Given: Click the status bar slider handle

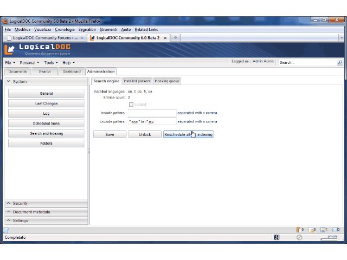Looking at the screenshot, I should pyautogui.click(x=299, y=238).
